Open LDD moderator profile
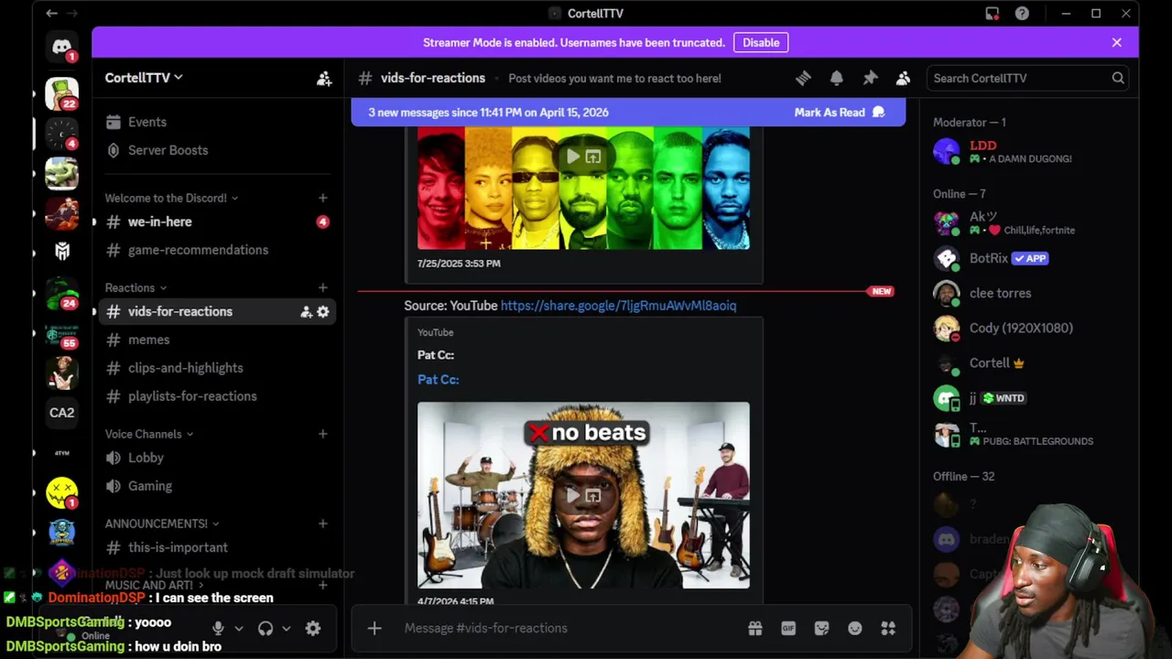Viewport: 1172px width, 659px height. tap(1029, 151)
